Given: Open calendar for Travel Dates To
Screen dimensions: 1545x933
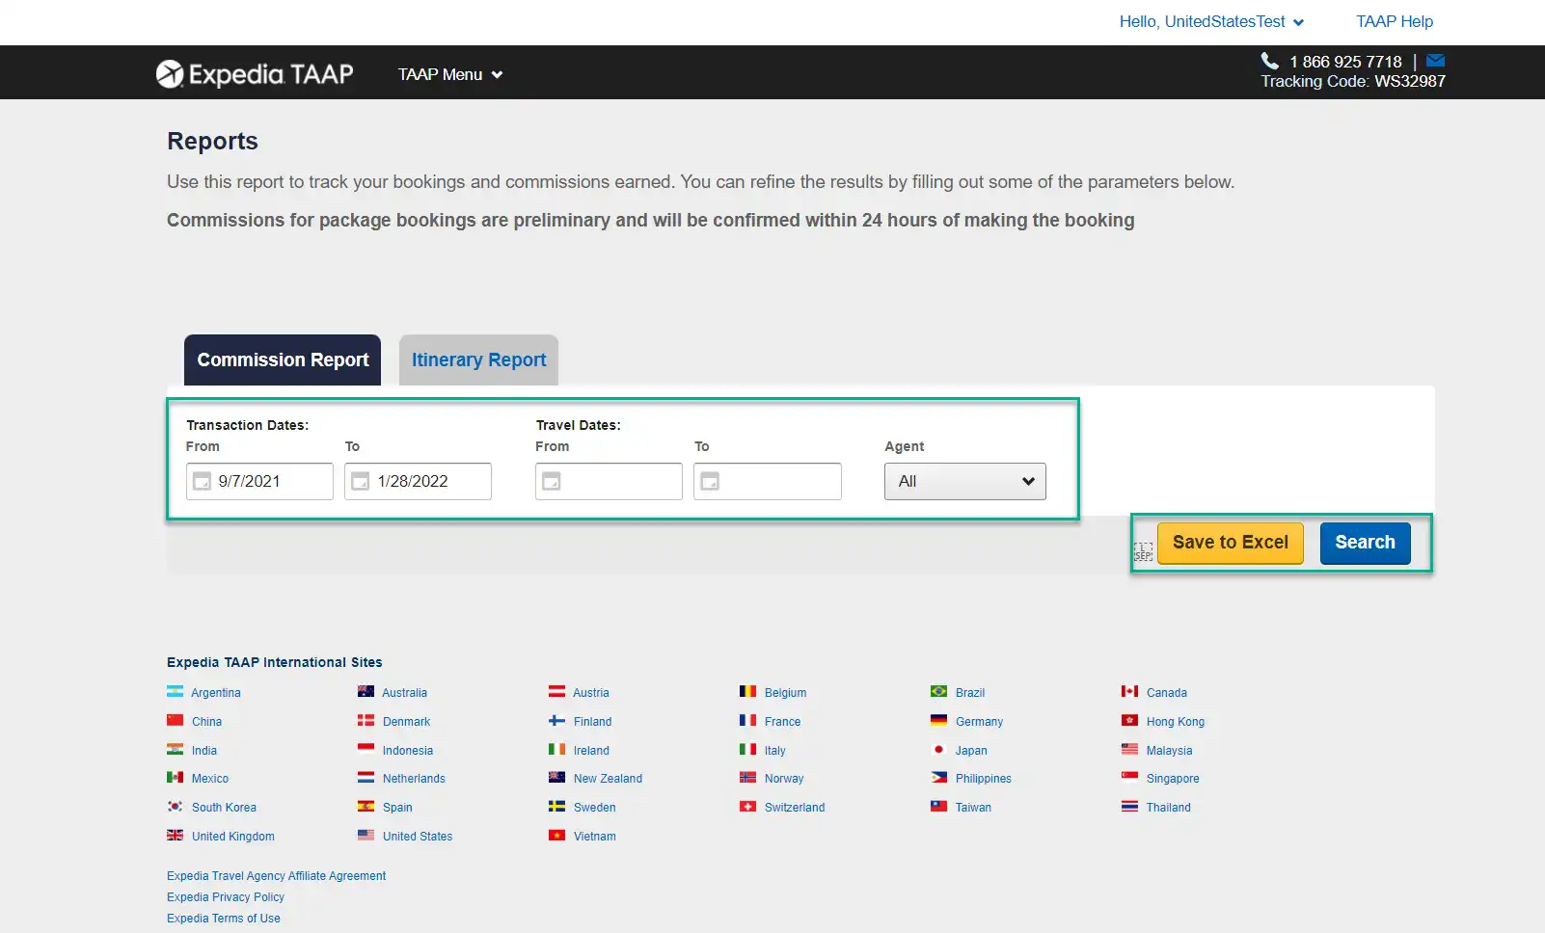Looking at the screenshot, I should (x=709, y=481).
